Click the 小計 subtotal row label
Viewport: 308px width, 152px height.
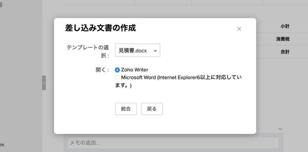[x=285, y=27]
